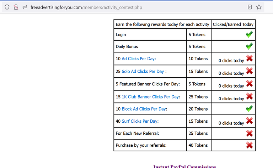The height and width of the screenshot is (168, 273).
Task: Click the red X in the Purchase by referrals row
Action: tap(250, 145)
